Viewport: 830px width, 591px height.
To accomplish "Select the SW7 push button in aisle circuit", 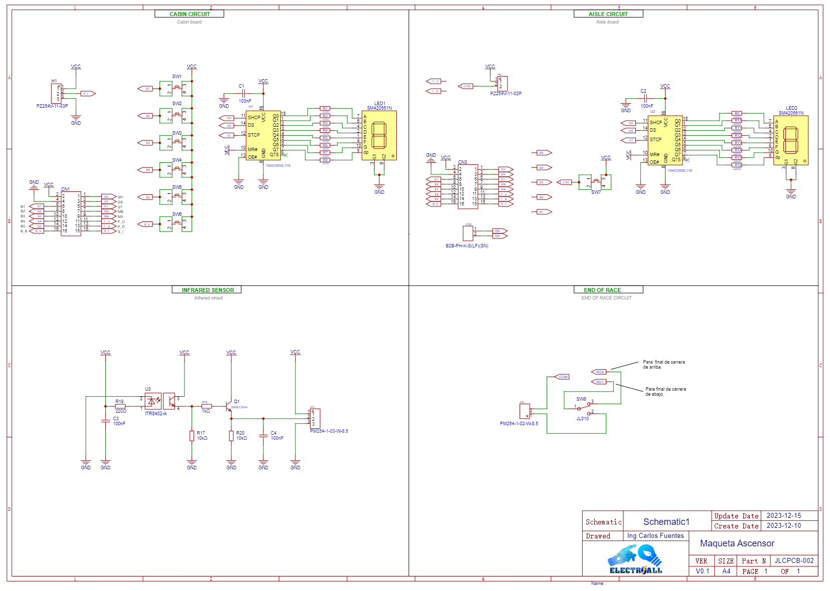I will [596, 182].
